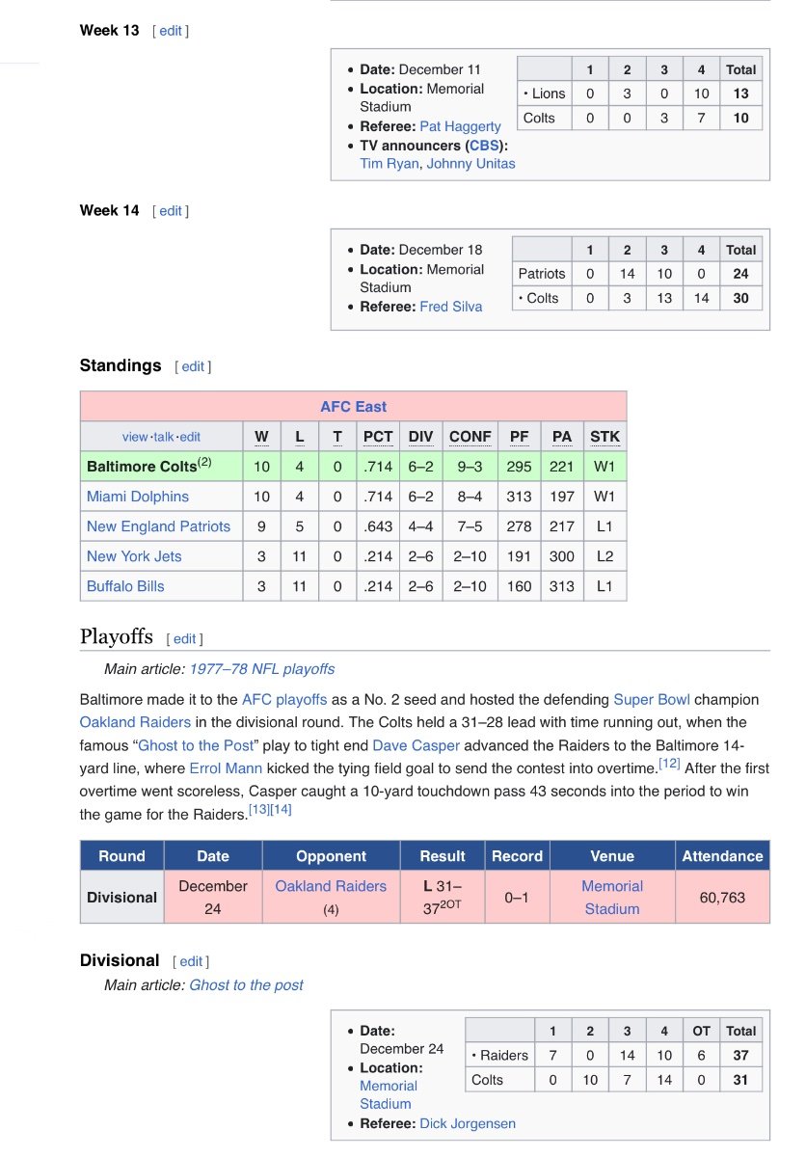
Task: Open the Dick Jorgensen referee link
Action: 467,1123
